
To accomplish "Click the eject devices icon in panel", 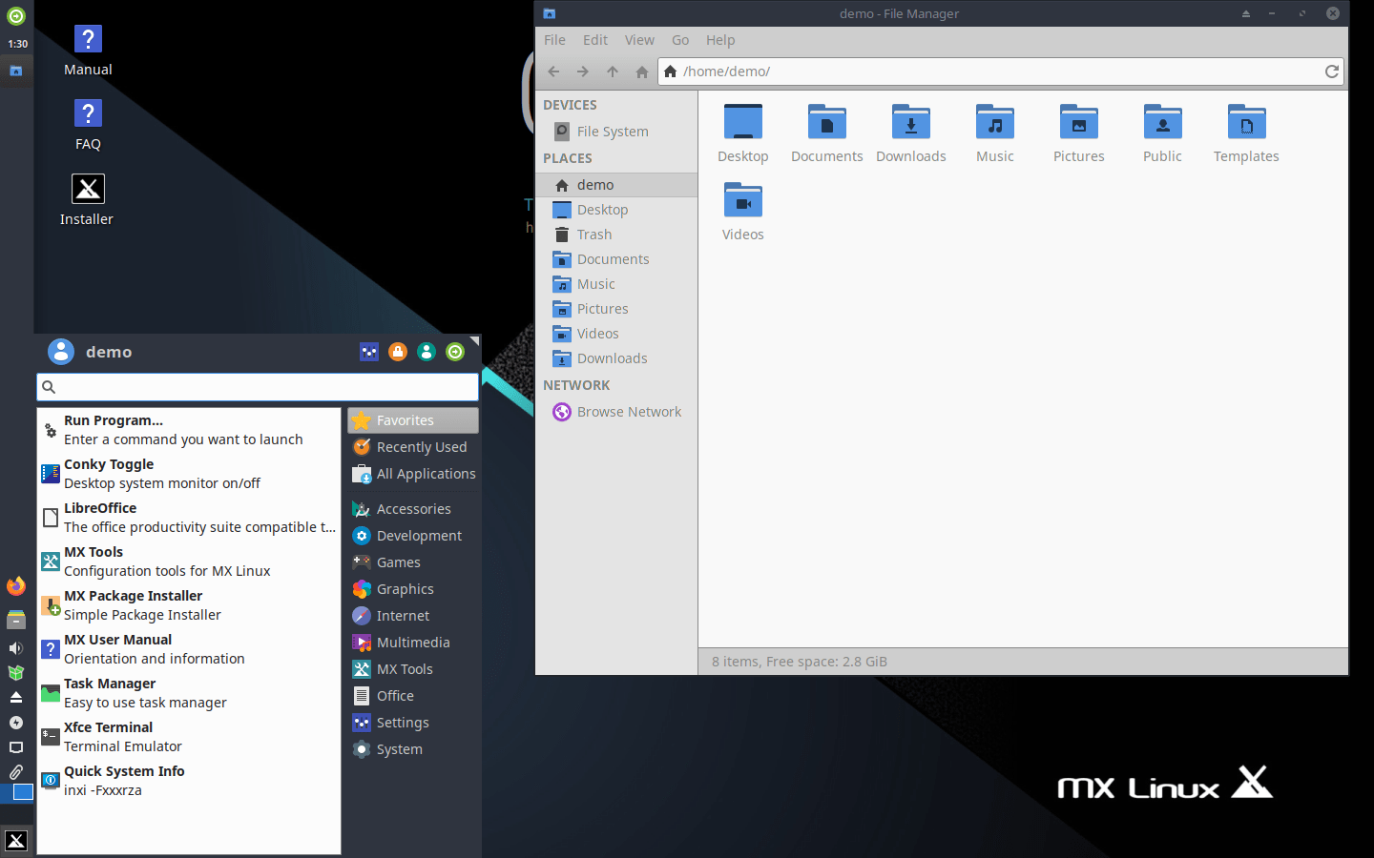I will (16, 697).
